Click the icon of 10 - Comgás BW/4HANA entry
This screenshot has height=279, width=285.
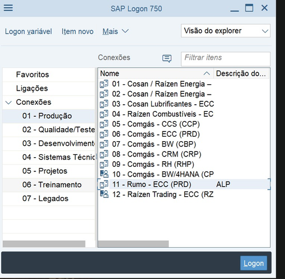click(x=104, y=174)
